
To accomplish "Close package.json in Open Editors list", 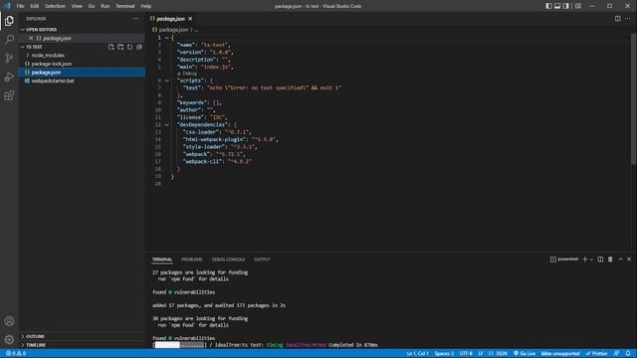I will (x=31, y=38).
